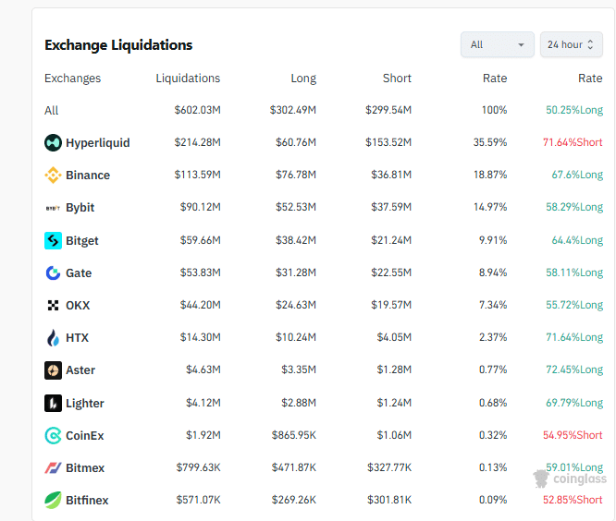
Task: Select Bybit liquidations $90.12M
Action: click(x=201, y=207)
